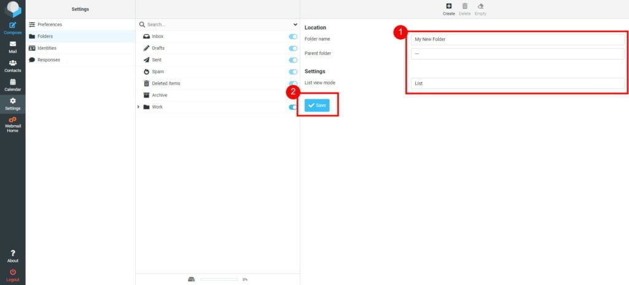
Task: Select the Work folder row
Action: pyautogui.click(x=218, y=107)
